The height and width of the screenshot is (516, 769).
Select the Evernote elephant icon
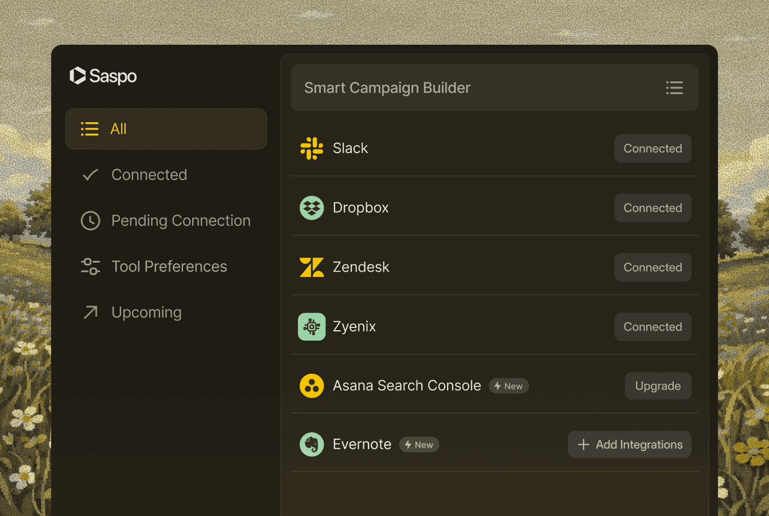(x=312, y=444)
